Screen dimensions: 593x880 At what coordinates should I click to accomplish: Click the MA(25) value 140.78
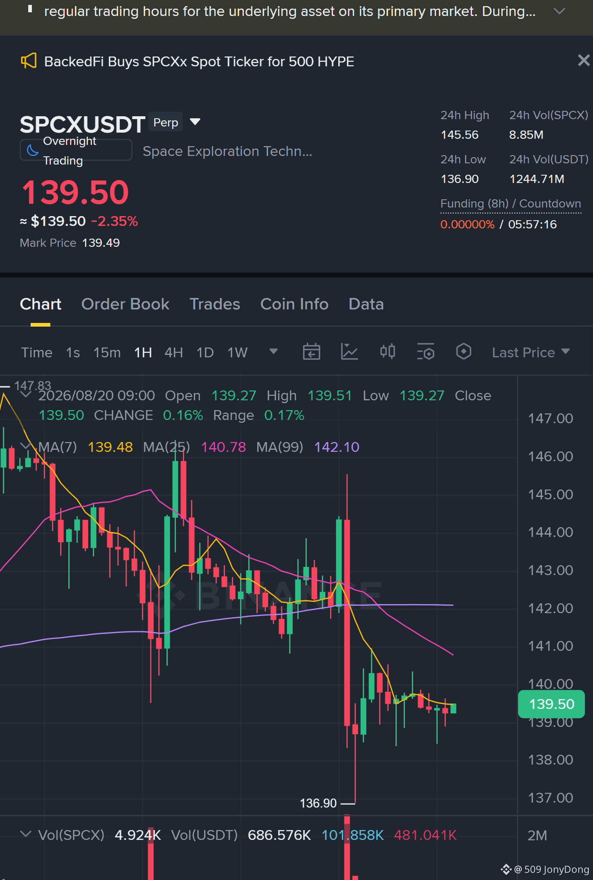pos(224,447)
